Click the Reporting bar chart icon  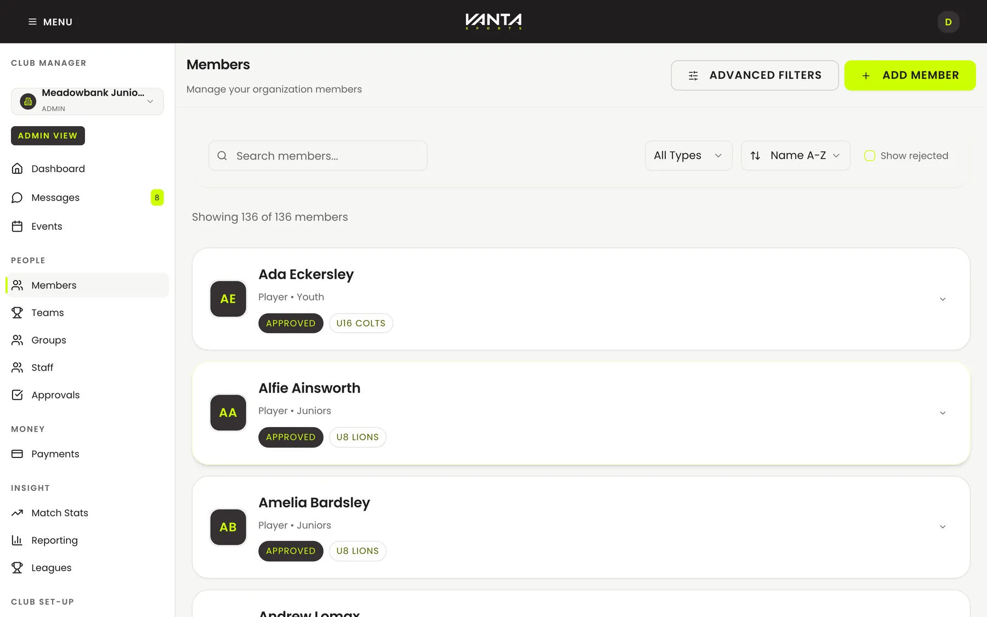coord(18,540)
